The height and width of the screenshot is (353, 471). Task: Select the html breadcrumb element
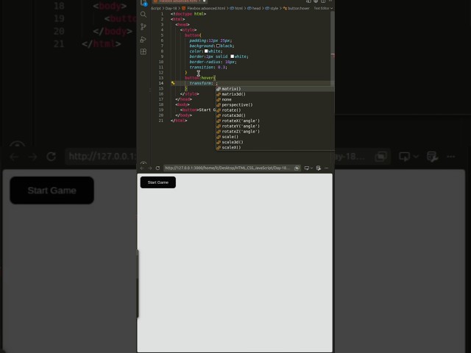[236, 8]
